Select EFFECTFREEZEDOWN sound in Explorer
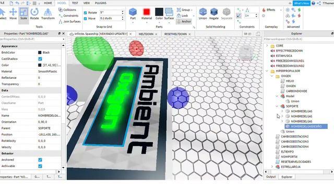 289,51
